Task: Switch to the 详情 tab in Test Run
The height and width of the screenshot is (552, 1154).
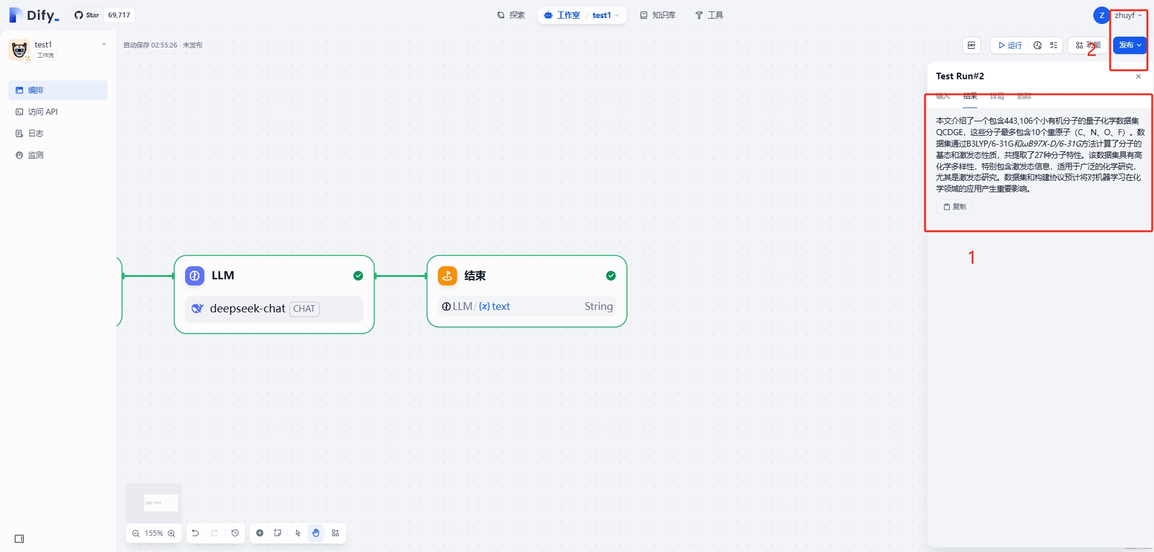Action: click(x=997, y=96)
